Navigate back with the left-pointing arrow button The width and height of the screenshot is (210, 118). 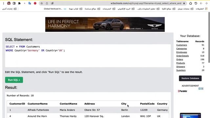pos(201,3)
